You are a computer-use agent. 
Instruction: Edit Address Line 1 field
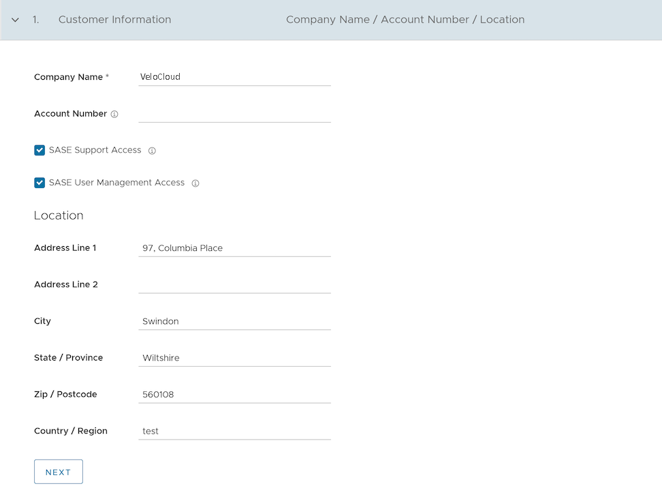point(235,248)
